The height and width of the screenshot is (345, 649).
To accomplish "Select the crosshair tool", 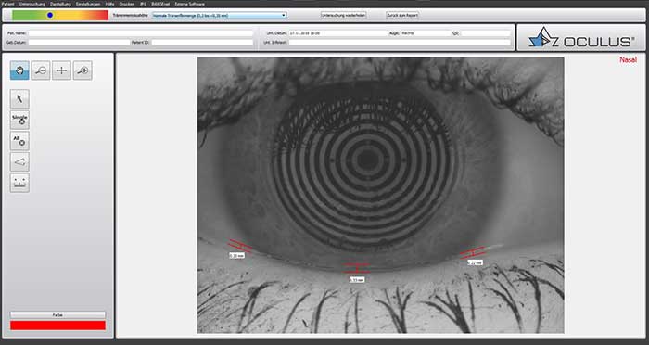I will tap(61, 70).
